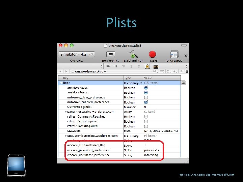Select the wpcom_password_preference key
The width and height of the screenshot is (243, 182).
[x=88, y=150]
